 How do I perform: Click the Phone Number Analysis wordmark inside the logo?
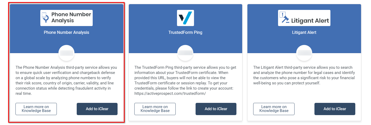(x=71, y=17)
